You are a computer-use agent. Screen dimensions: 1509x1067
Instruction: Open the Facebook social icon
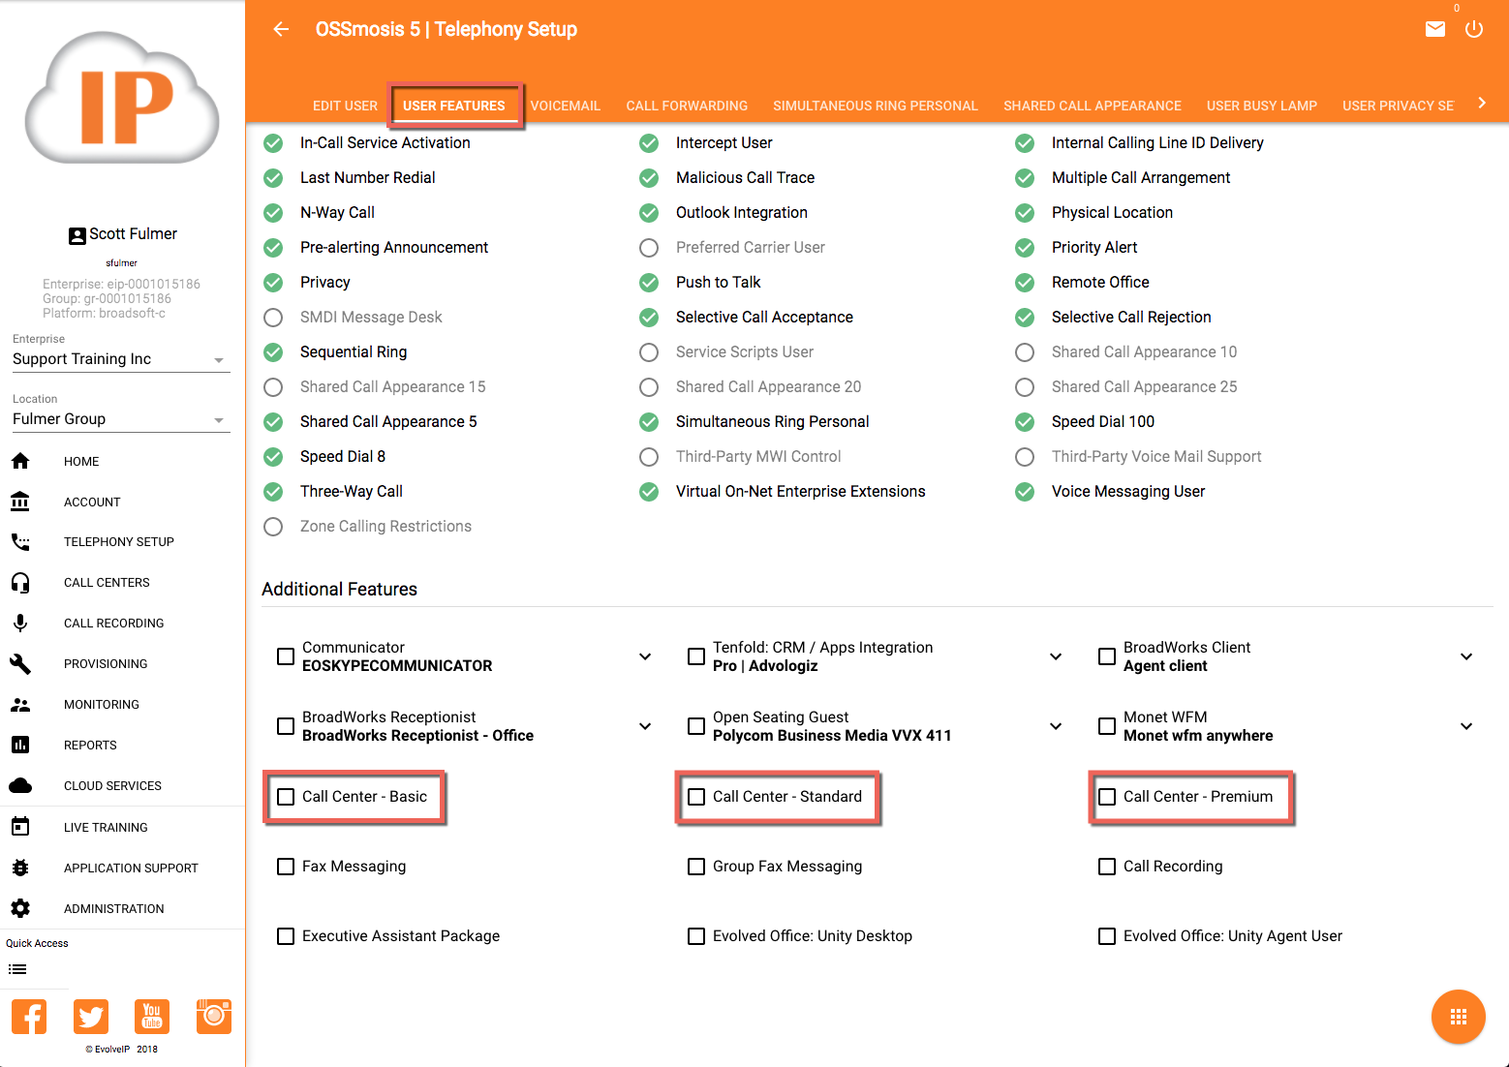tap(29, 1017)
